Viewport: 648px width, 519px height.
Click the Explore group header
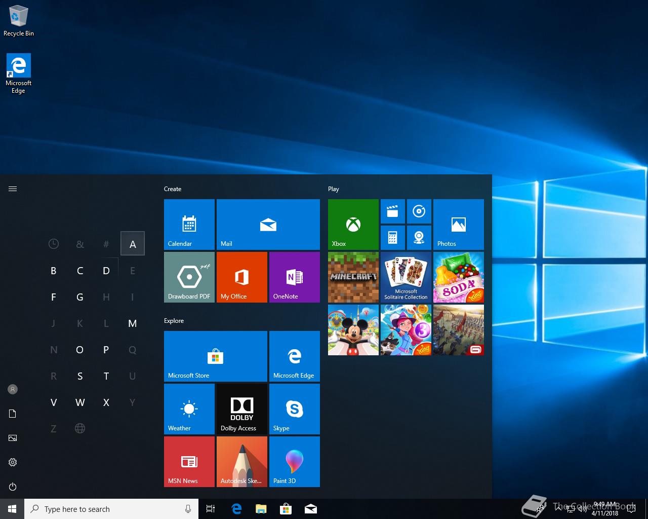(174, 321)
